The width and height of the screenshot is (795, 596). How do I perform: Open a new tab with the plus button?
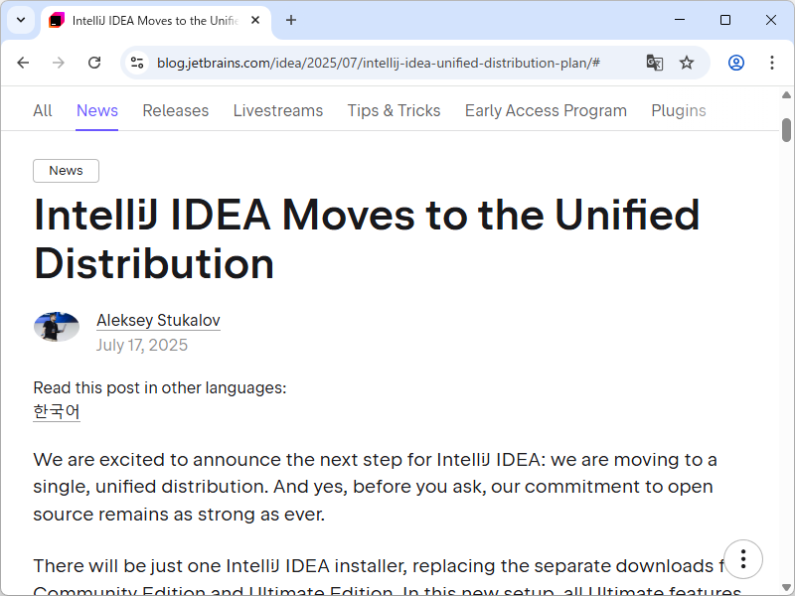[x=291, y=20]
